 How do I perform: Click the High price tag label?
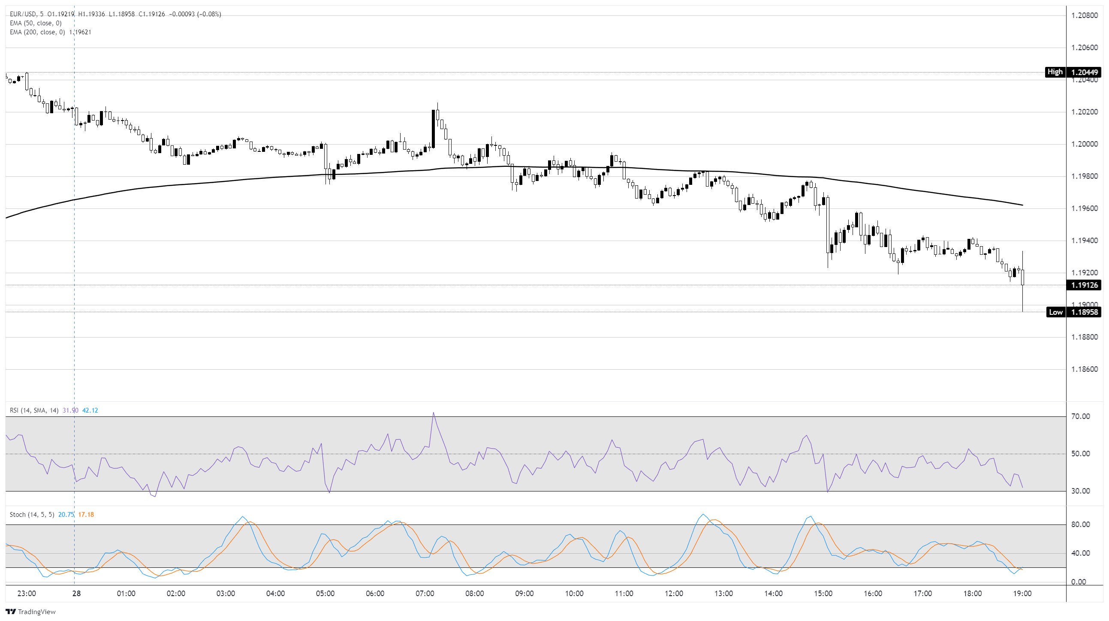click(1055, 72)
